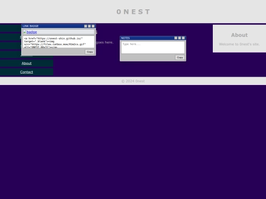Click the About panel heading
Viewport: 266px width, 199px height.
pyautogui.click(x=239, y=35)
